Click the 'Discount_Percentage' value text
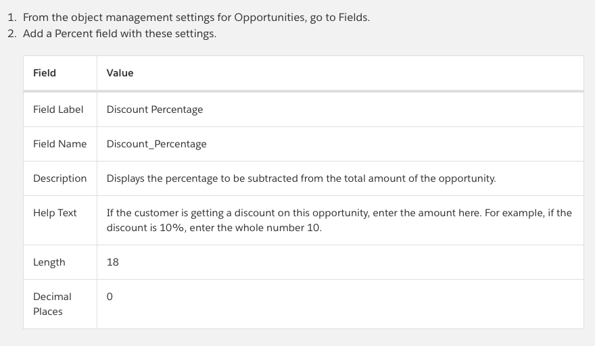Image resolution: width=595 pixels, height=346 pixels. pyautogui.click(x=157, y=144)
